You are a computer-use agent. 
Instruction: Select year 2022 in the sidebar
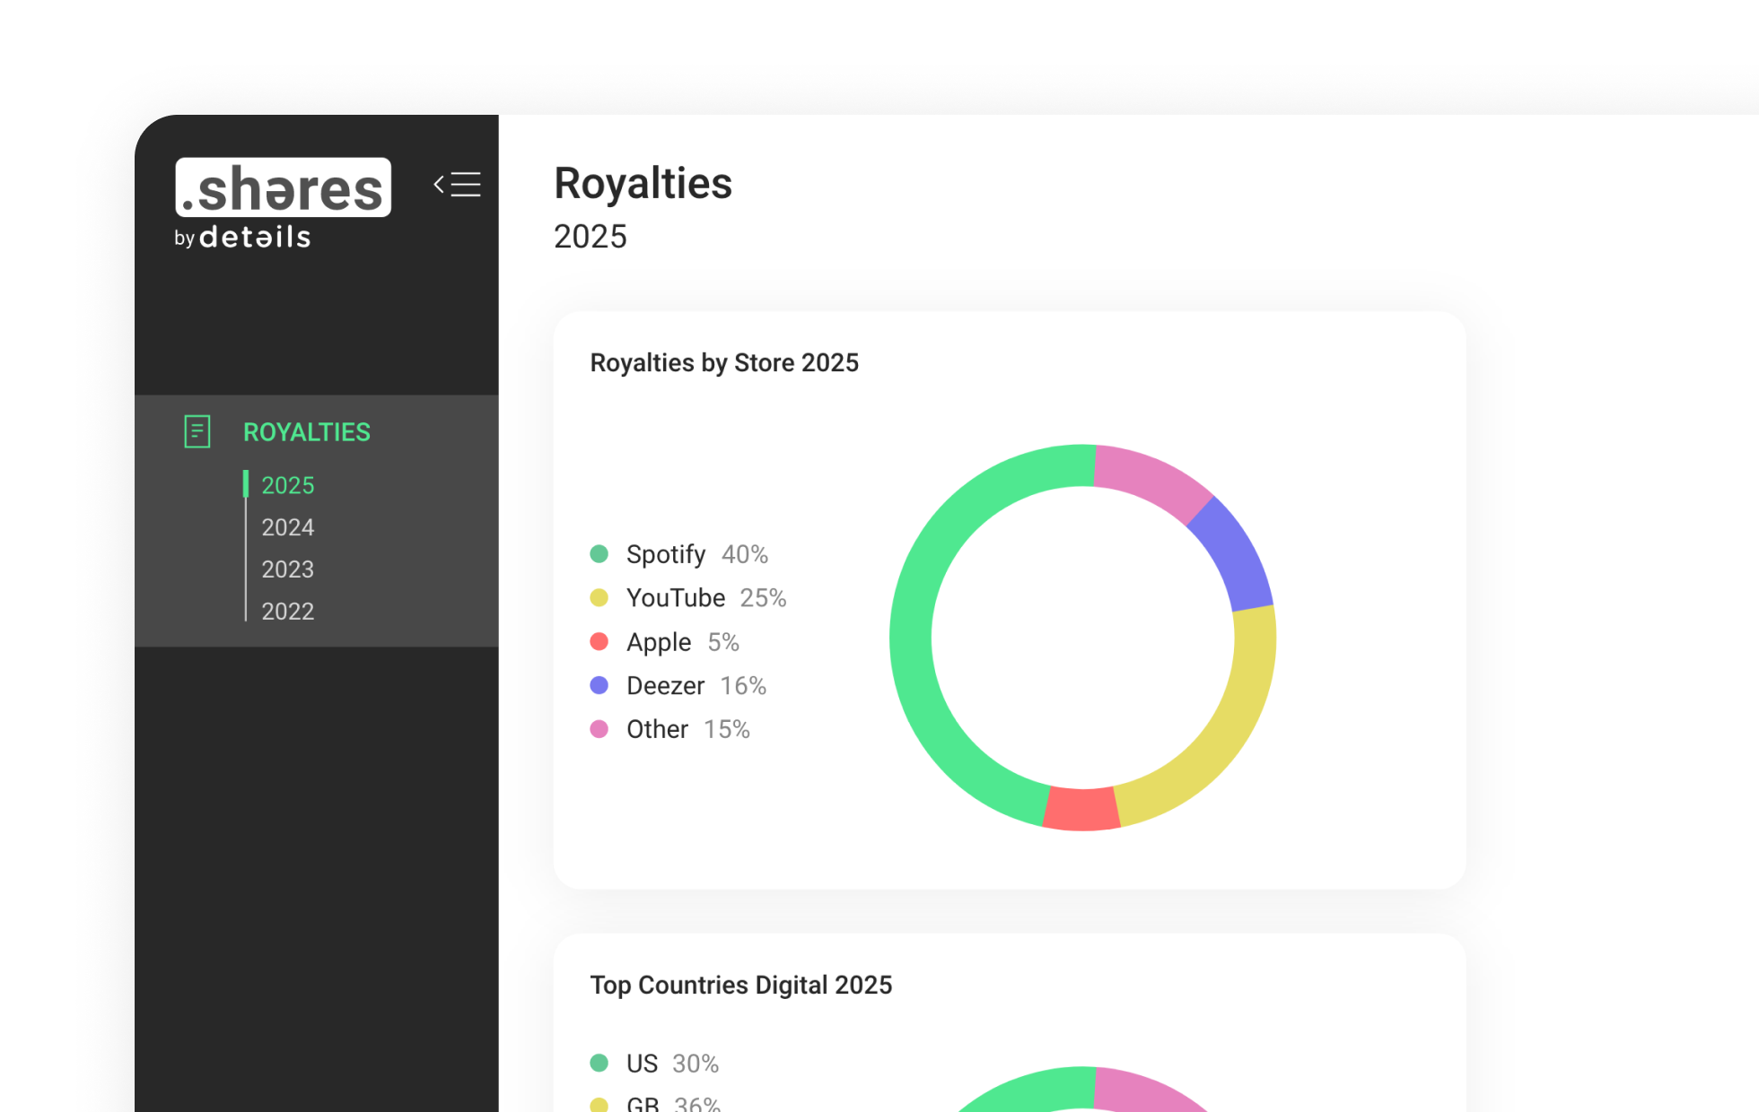[x=287, y=612]
